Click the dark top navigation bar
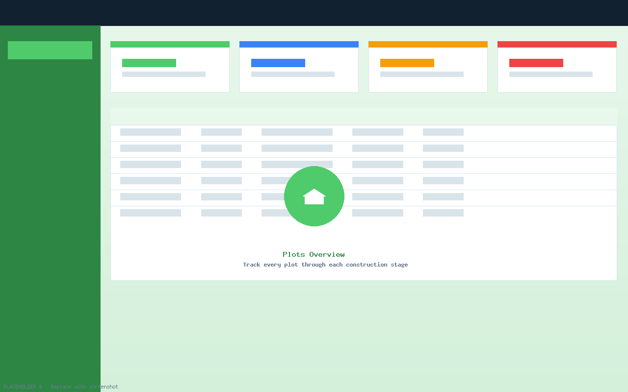 click(x=314, y=13)
